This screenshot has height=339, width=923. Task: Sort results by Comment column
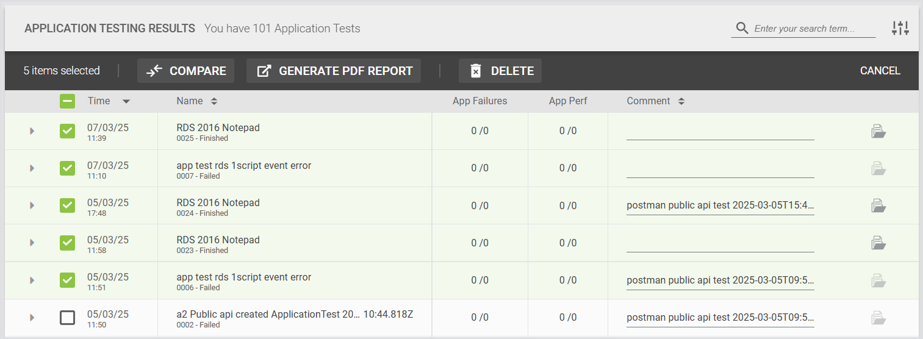pyautogui.click(x=648, y=101)
